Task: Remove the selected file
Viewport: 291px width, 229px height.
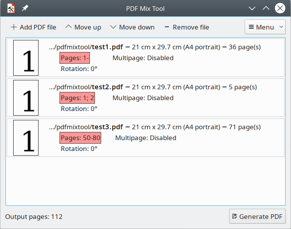Action: point(187,27)
